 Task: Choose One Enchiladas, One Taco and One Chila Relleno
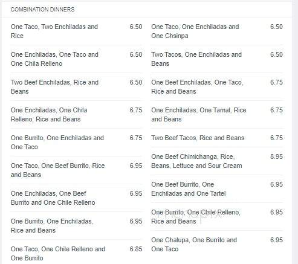76,59
